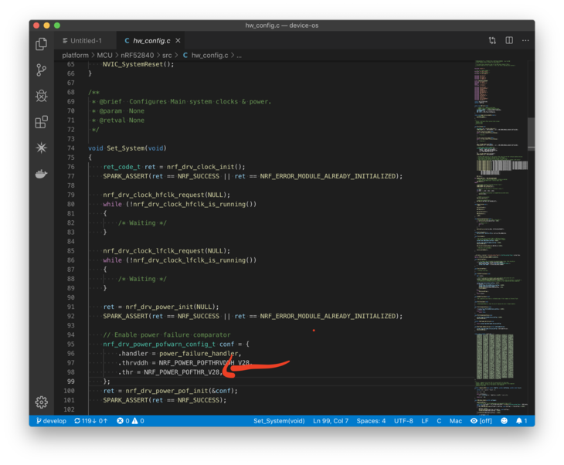Open notifications bell icon
The width and height of the screenshot is (564, 465).
pos(522,421)
